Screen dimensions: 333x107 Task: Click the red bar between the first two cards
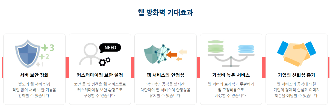[x=67, y=67]
